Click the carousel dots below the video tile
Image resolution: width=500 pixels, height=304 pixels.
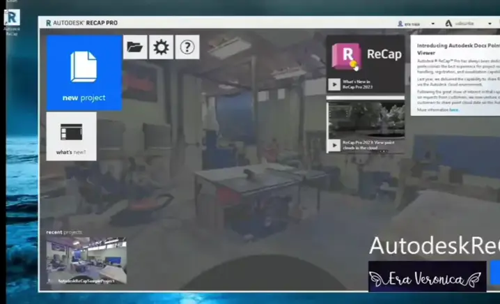pos(382,151)
